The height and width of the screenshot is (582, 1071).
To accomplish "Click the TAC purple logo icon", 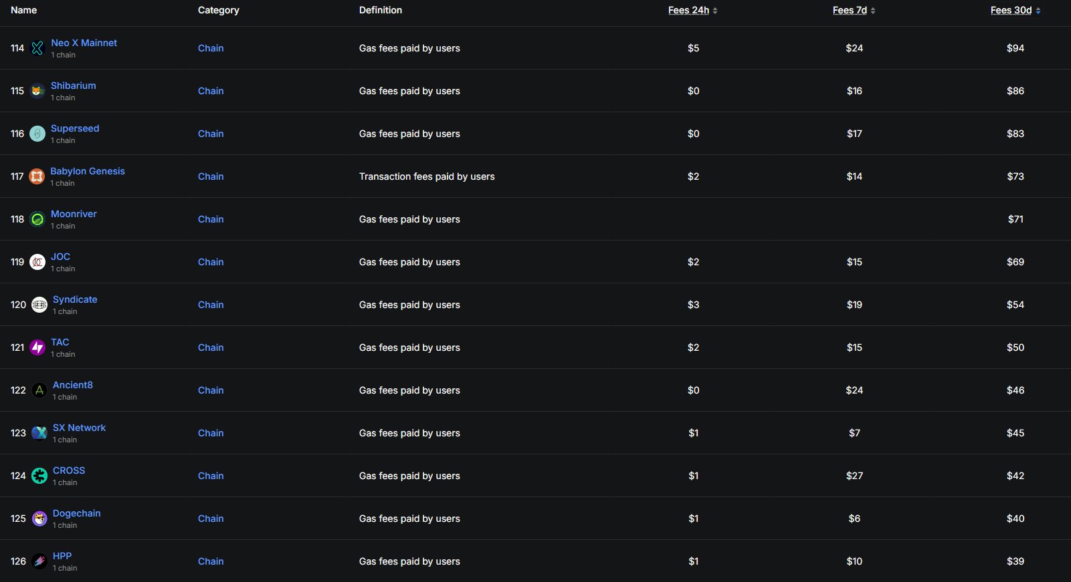I will tap(37, 347).
